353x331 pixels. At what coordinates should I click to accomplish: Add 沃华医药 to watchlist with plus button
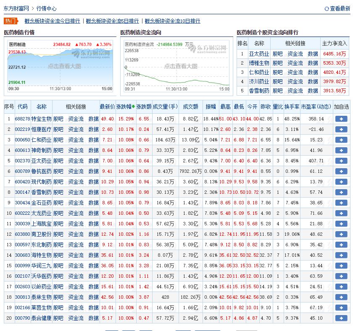pyautogui.click(x=341, y=276)
